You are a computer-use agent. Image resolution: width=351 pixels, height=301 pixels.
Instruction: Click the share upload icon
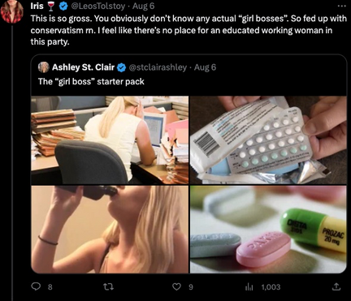(x=336, y=286)
